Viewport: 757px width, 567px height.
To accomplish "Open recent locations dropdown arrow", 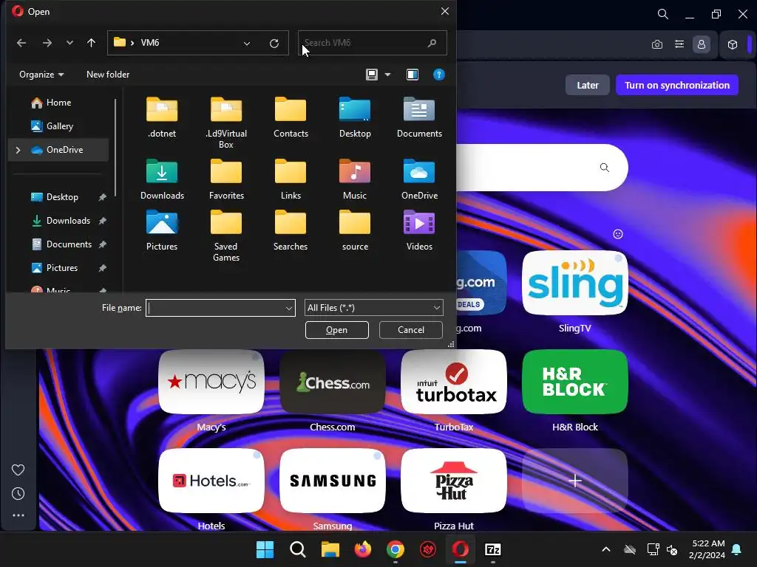I will click(69, 43).
